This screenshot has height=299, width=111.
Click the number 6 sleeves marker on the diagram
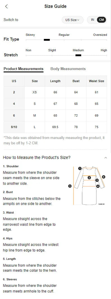click(103, 177)
